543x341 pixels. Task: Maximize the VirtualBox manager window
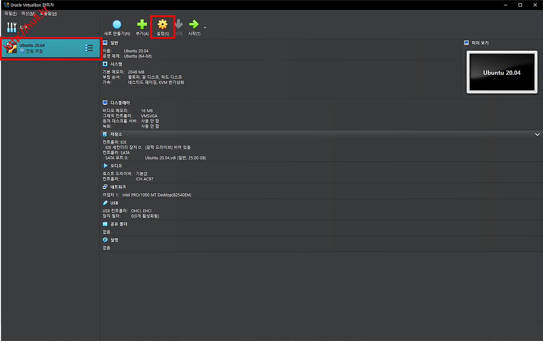pos(520,5)
